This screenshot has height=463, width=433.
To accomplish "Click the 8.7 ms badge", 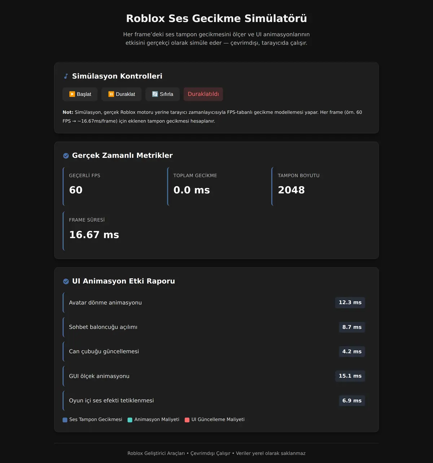I will tap(352, 327).
